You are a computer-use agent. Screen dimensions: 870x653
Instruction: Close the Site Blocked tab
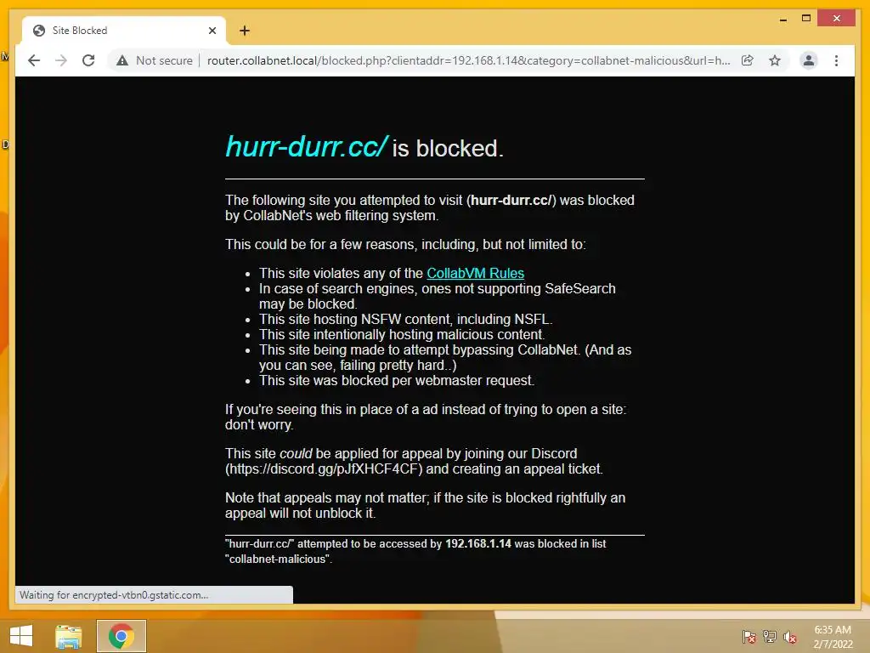click(x=212, y=31)
